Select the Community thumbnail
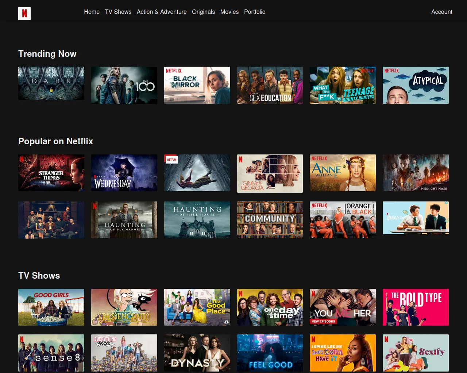The image size is (467, 373). pyautogui.click(x=270, y=220)
